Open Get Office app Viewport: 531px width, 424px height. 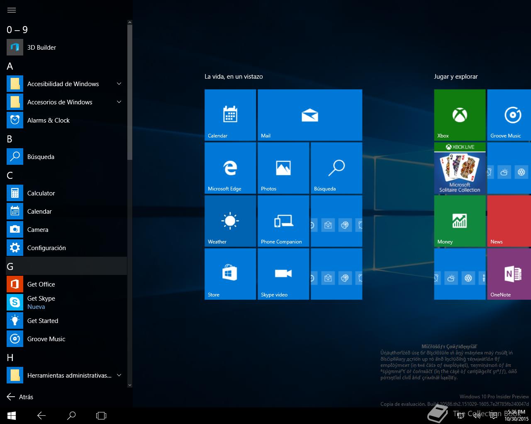(66, 284)
